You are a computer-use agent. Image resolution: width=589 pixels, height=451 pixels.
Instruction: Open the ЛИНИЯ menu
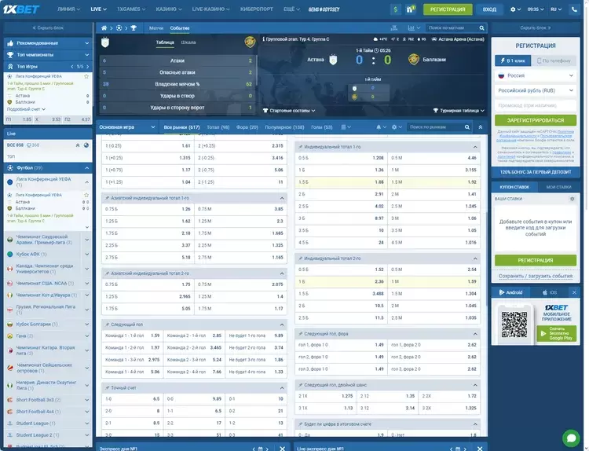tap(68, 9)
